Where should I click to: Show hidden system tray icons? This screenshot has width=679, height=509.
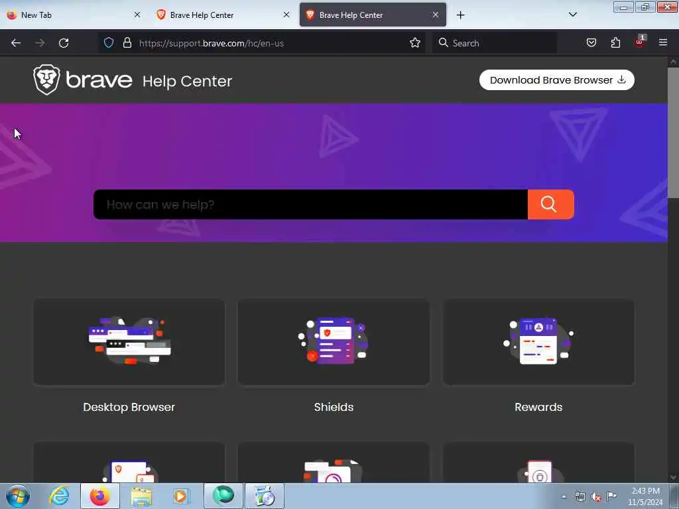[564, 497]
